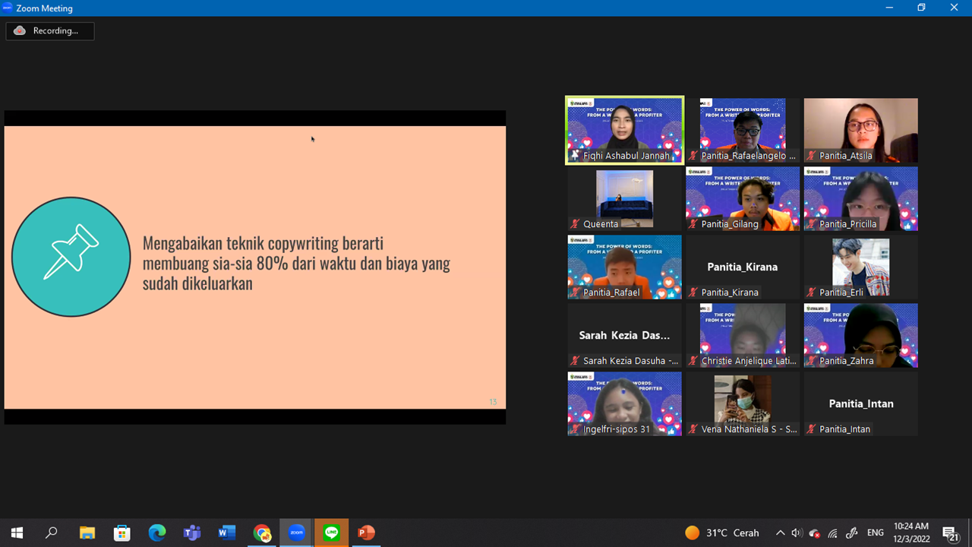
Task: Open File Explorer from taskbar
Action: click(87, 533)
